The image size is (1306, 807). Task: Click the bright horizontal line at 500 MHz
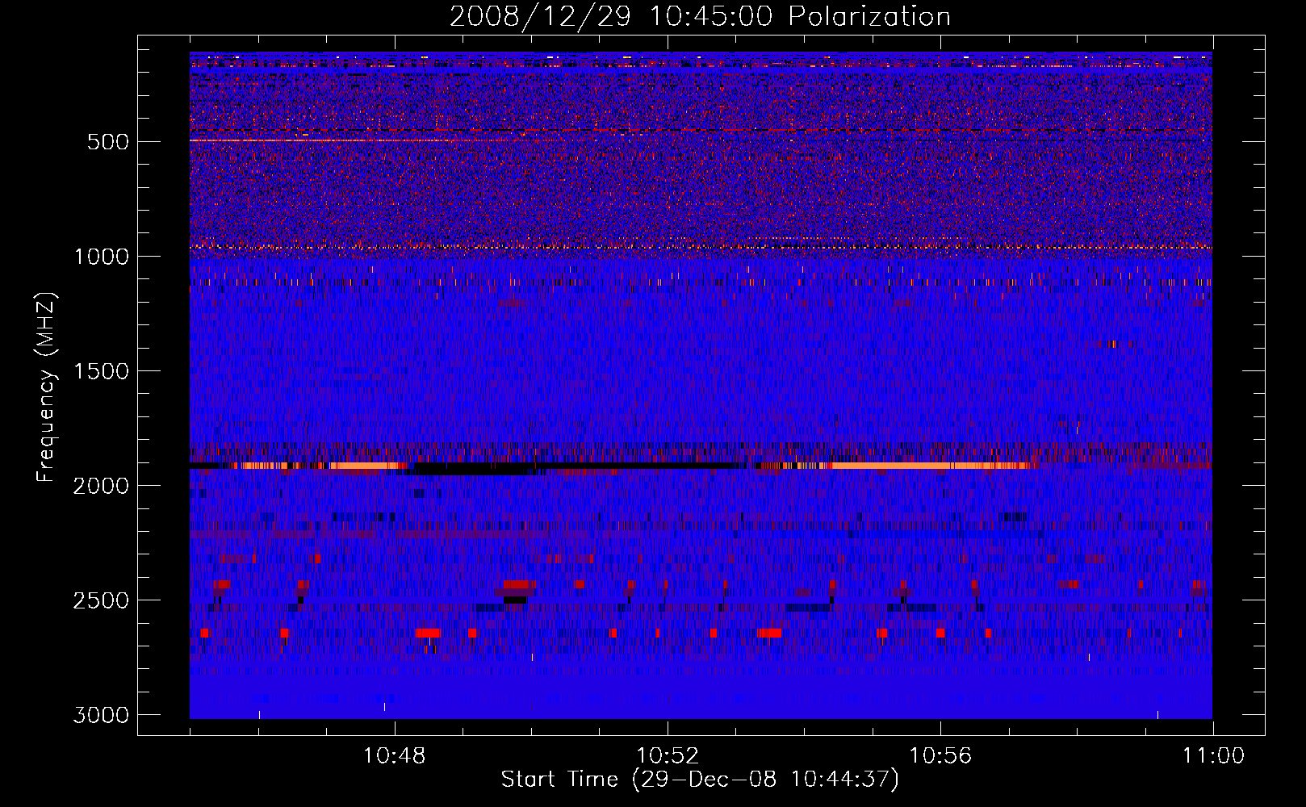click(323, 140)
